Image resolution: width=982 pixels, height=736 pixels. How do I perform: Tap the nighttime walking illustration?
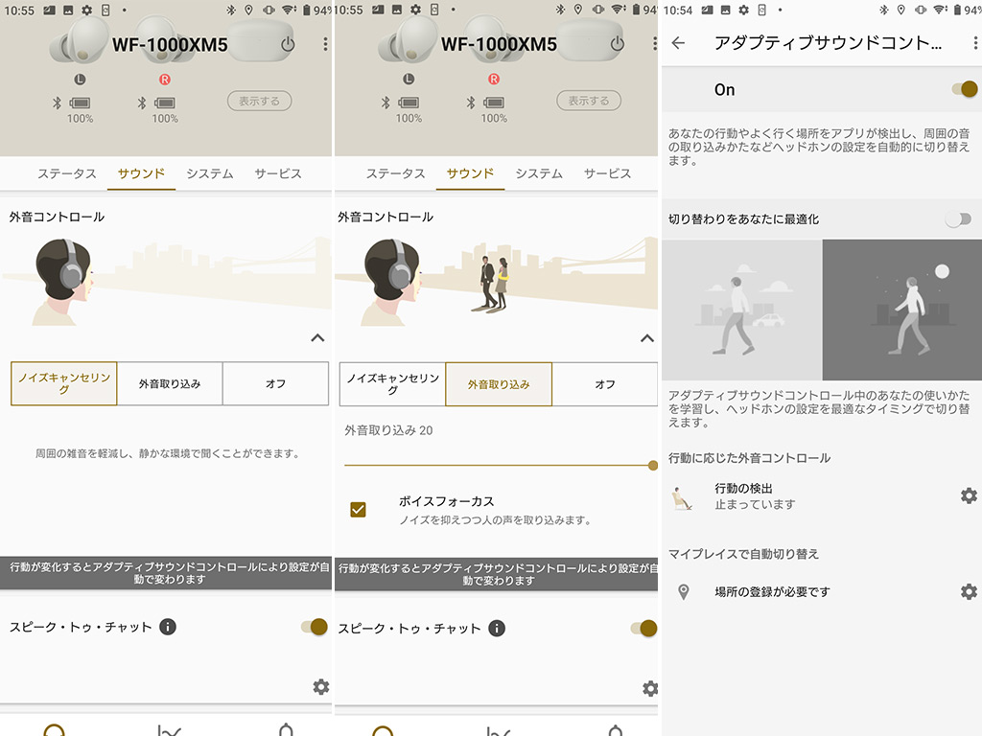[901, 310]
